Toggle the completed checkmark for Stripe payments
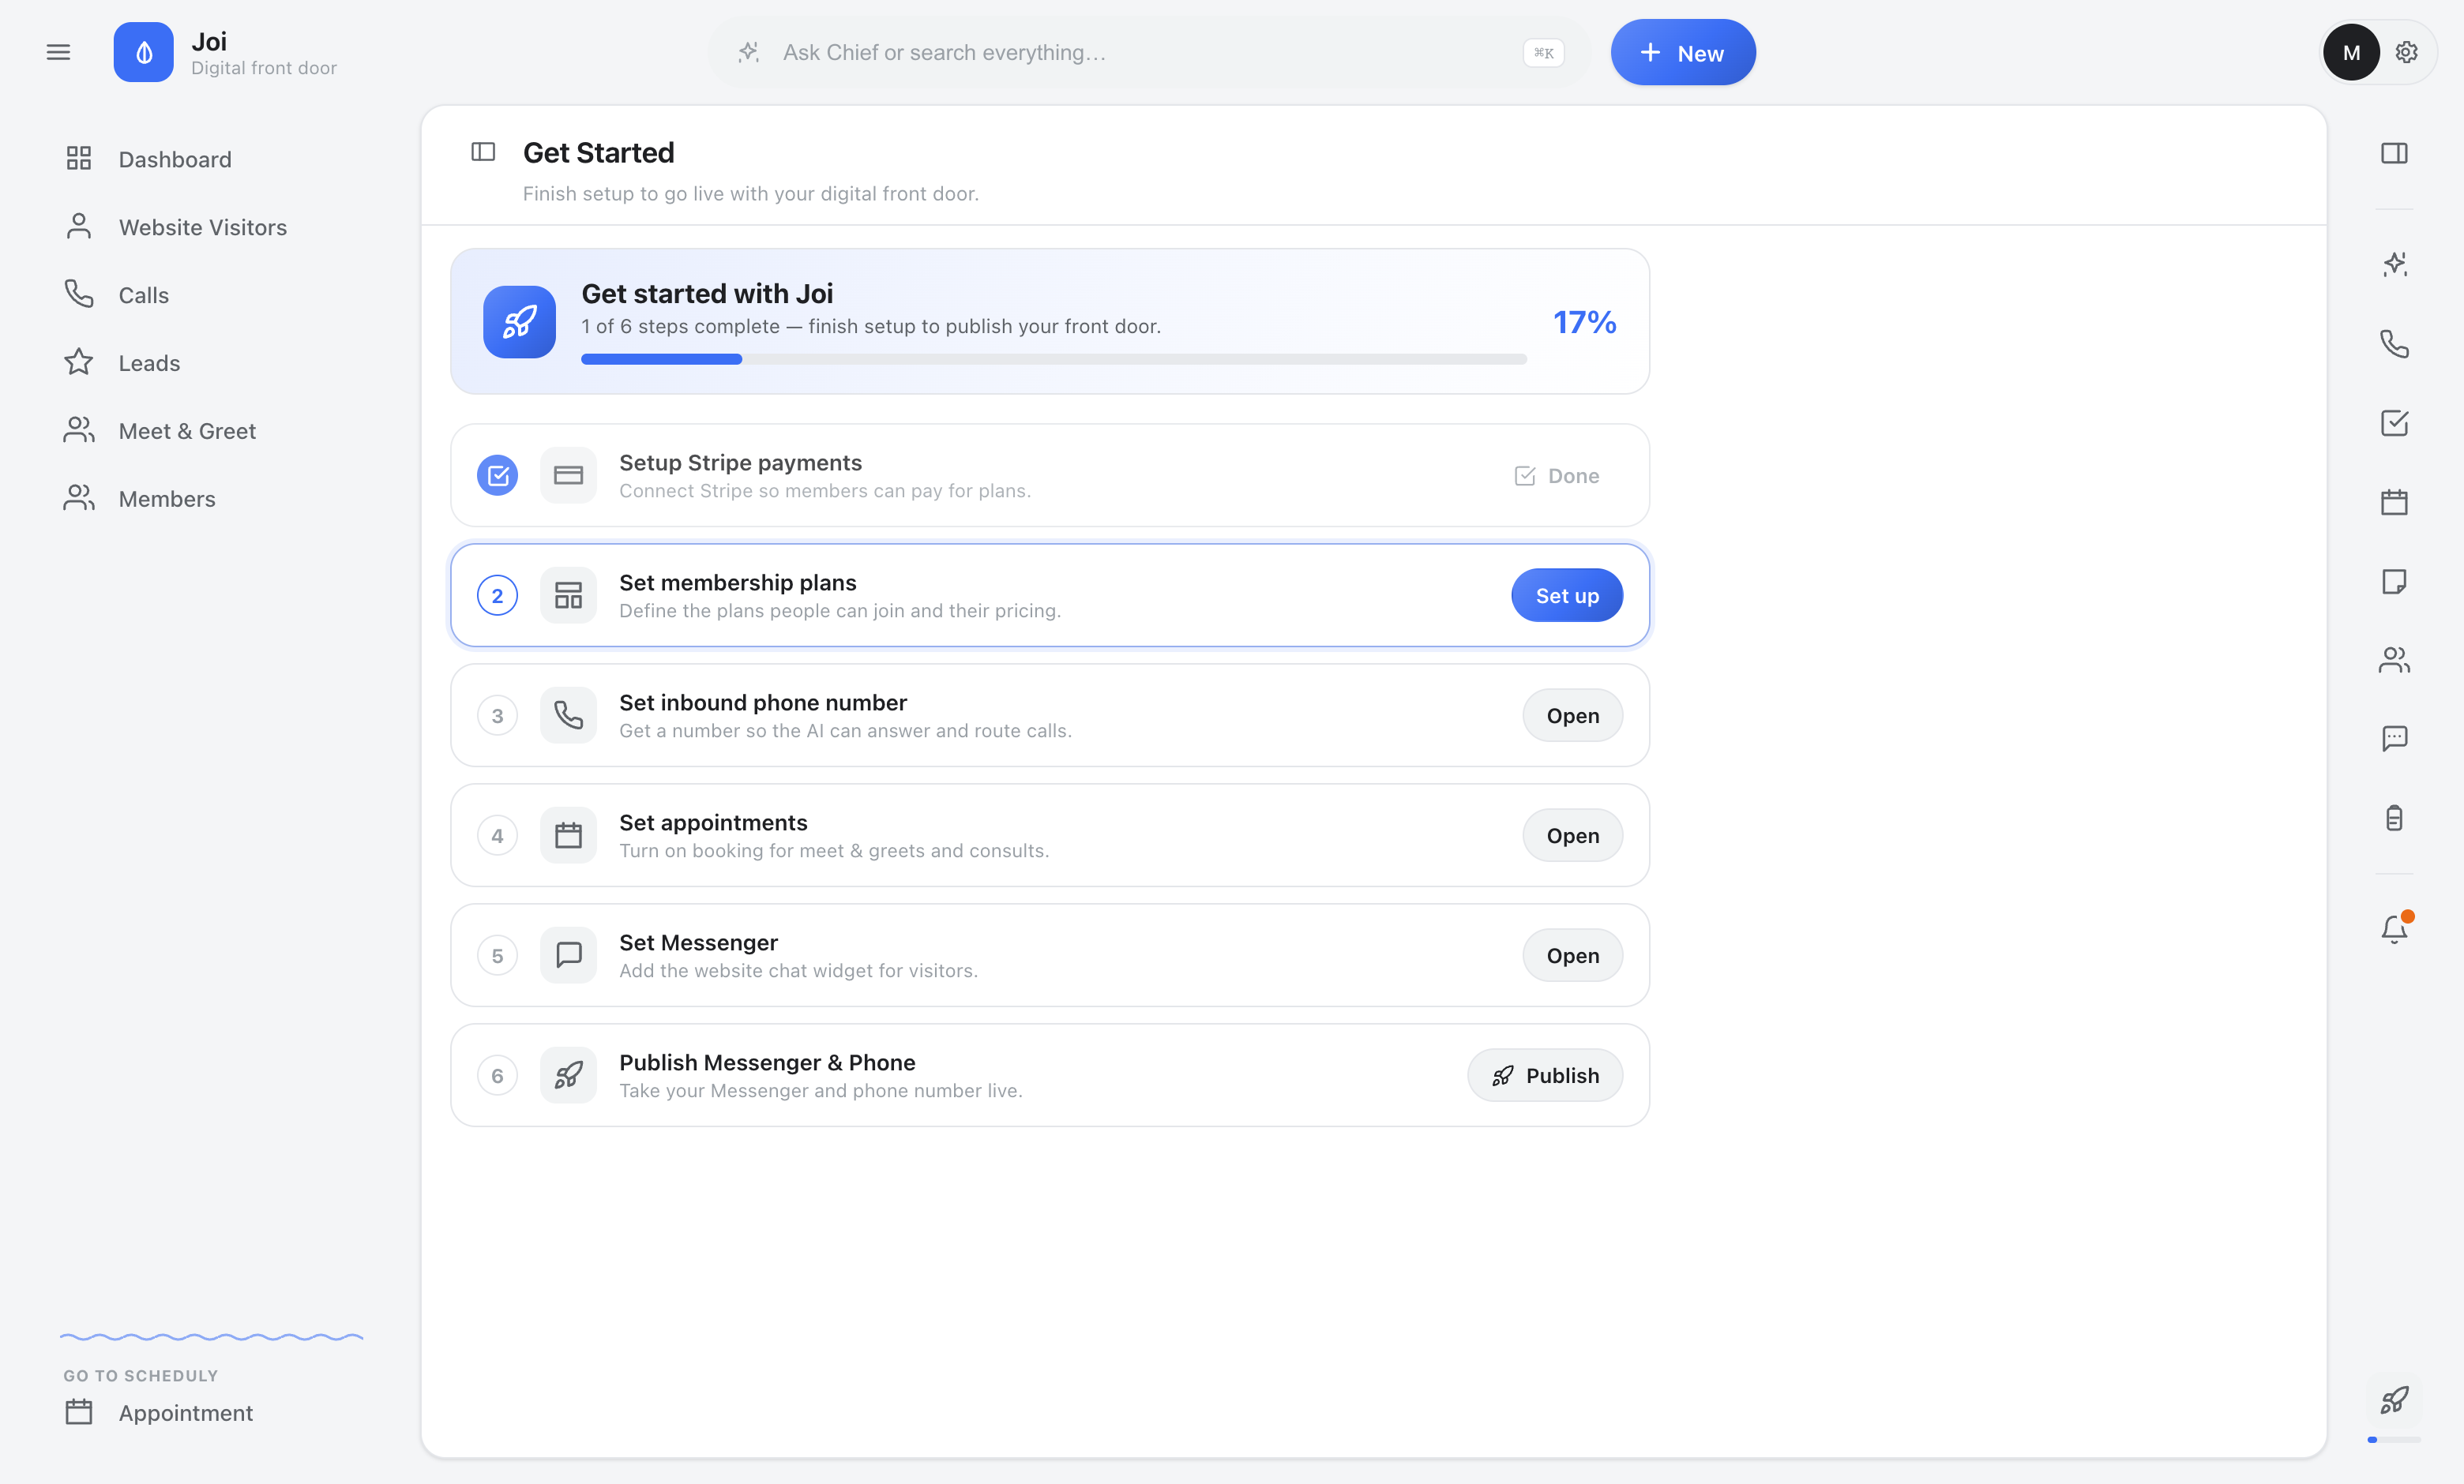Screen dimensions: 2464x1484 pos(497,476)
